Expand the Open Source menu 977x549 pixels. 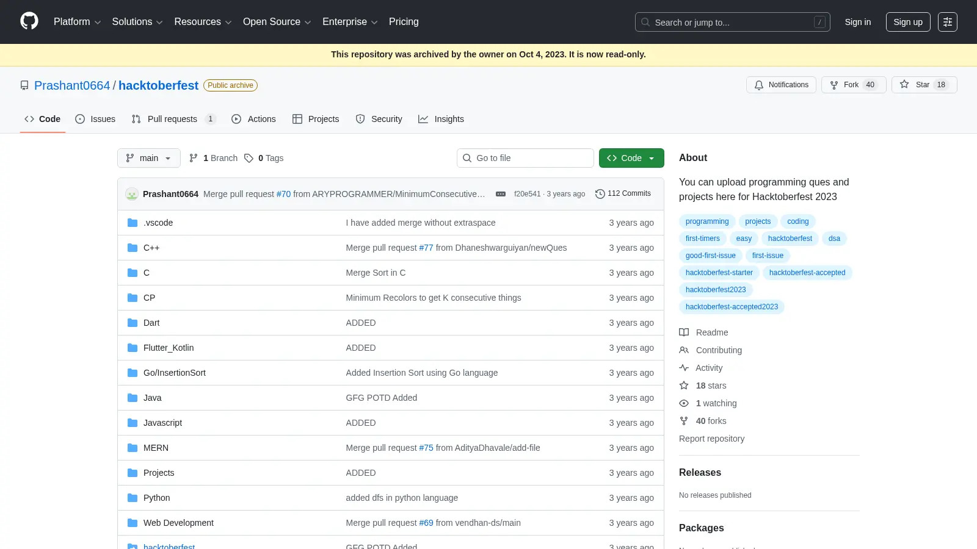(277, 22)
